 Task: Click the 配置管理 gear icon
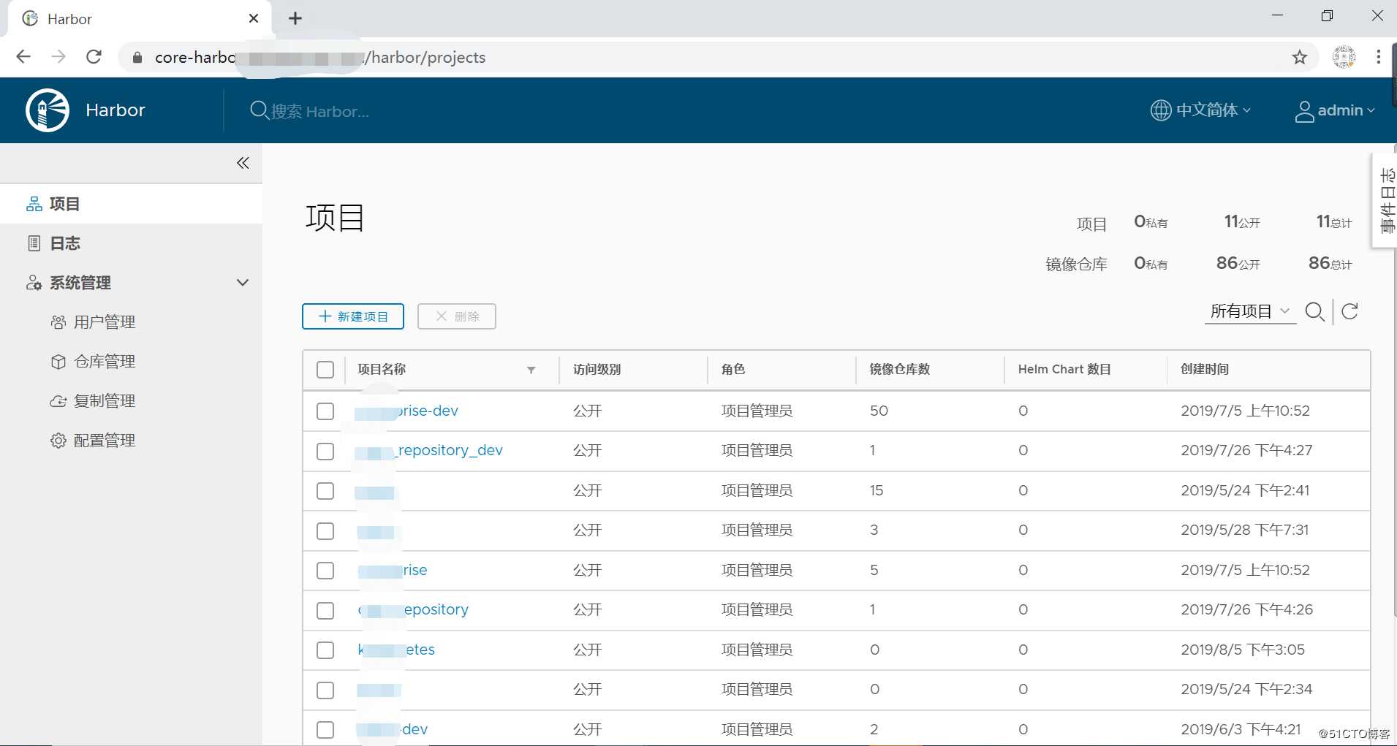pyautogui.click(x=58, y=441)
